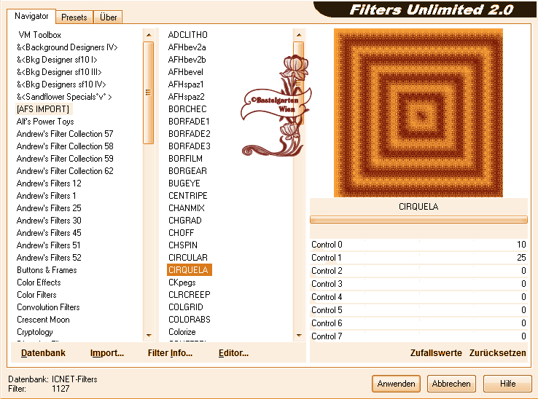This screenshot has height=399, width=538.
Task: Click the filter list down arrow
Action: 299,335
